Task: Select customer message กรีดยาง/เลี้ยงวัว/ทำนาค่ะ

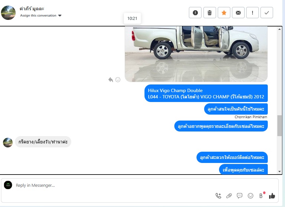Action: tap(43, 142)
